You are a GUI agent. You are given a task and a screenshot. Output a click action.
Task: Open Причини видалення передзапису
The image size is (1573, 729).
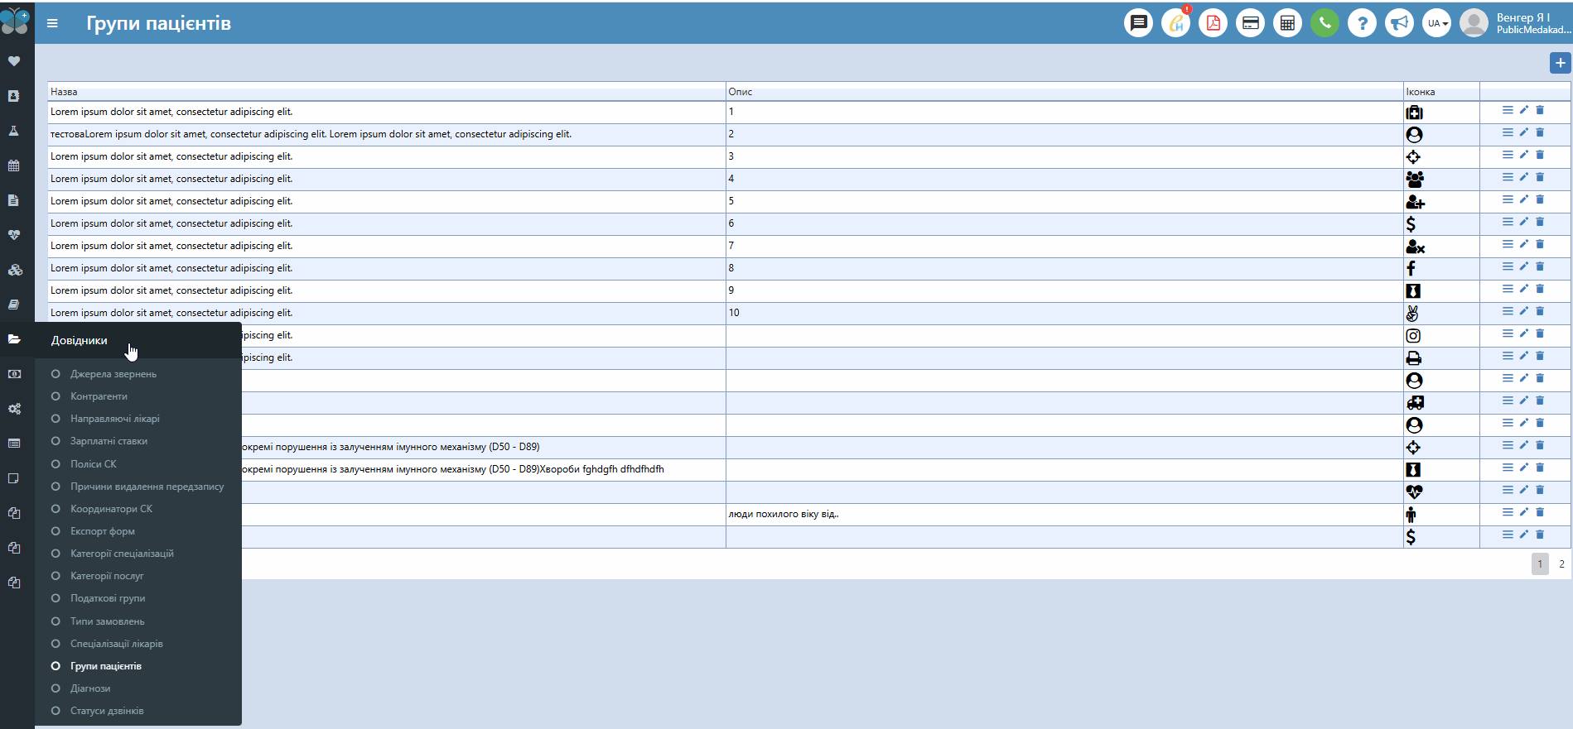click(x=147, y=487)
